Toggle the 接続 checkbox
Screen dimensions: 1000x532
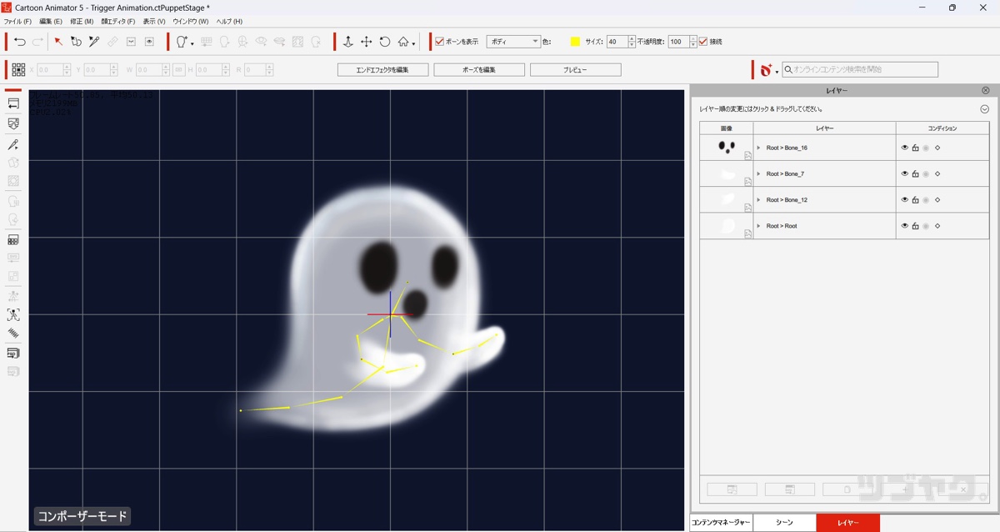(x=703, y=42)
